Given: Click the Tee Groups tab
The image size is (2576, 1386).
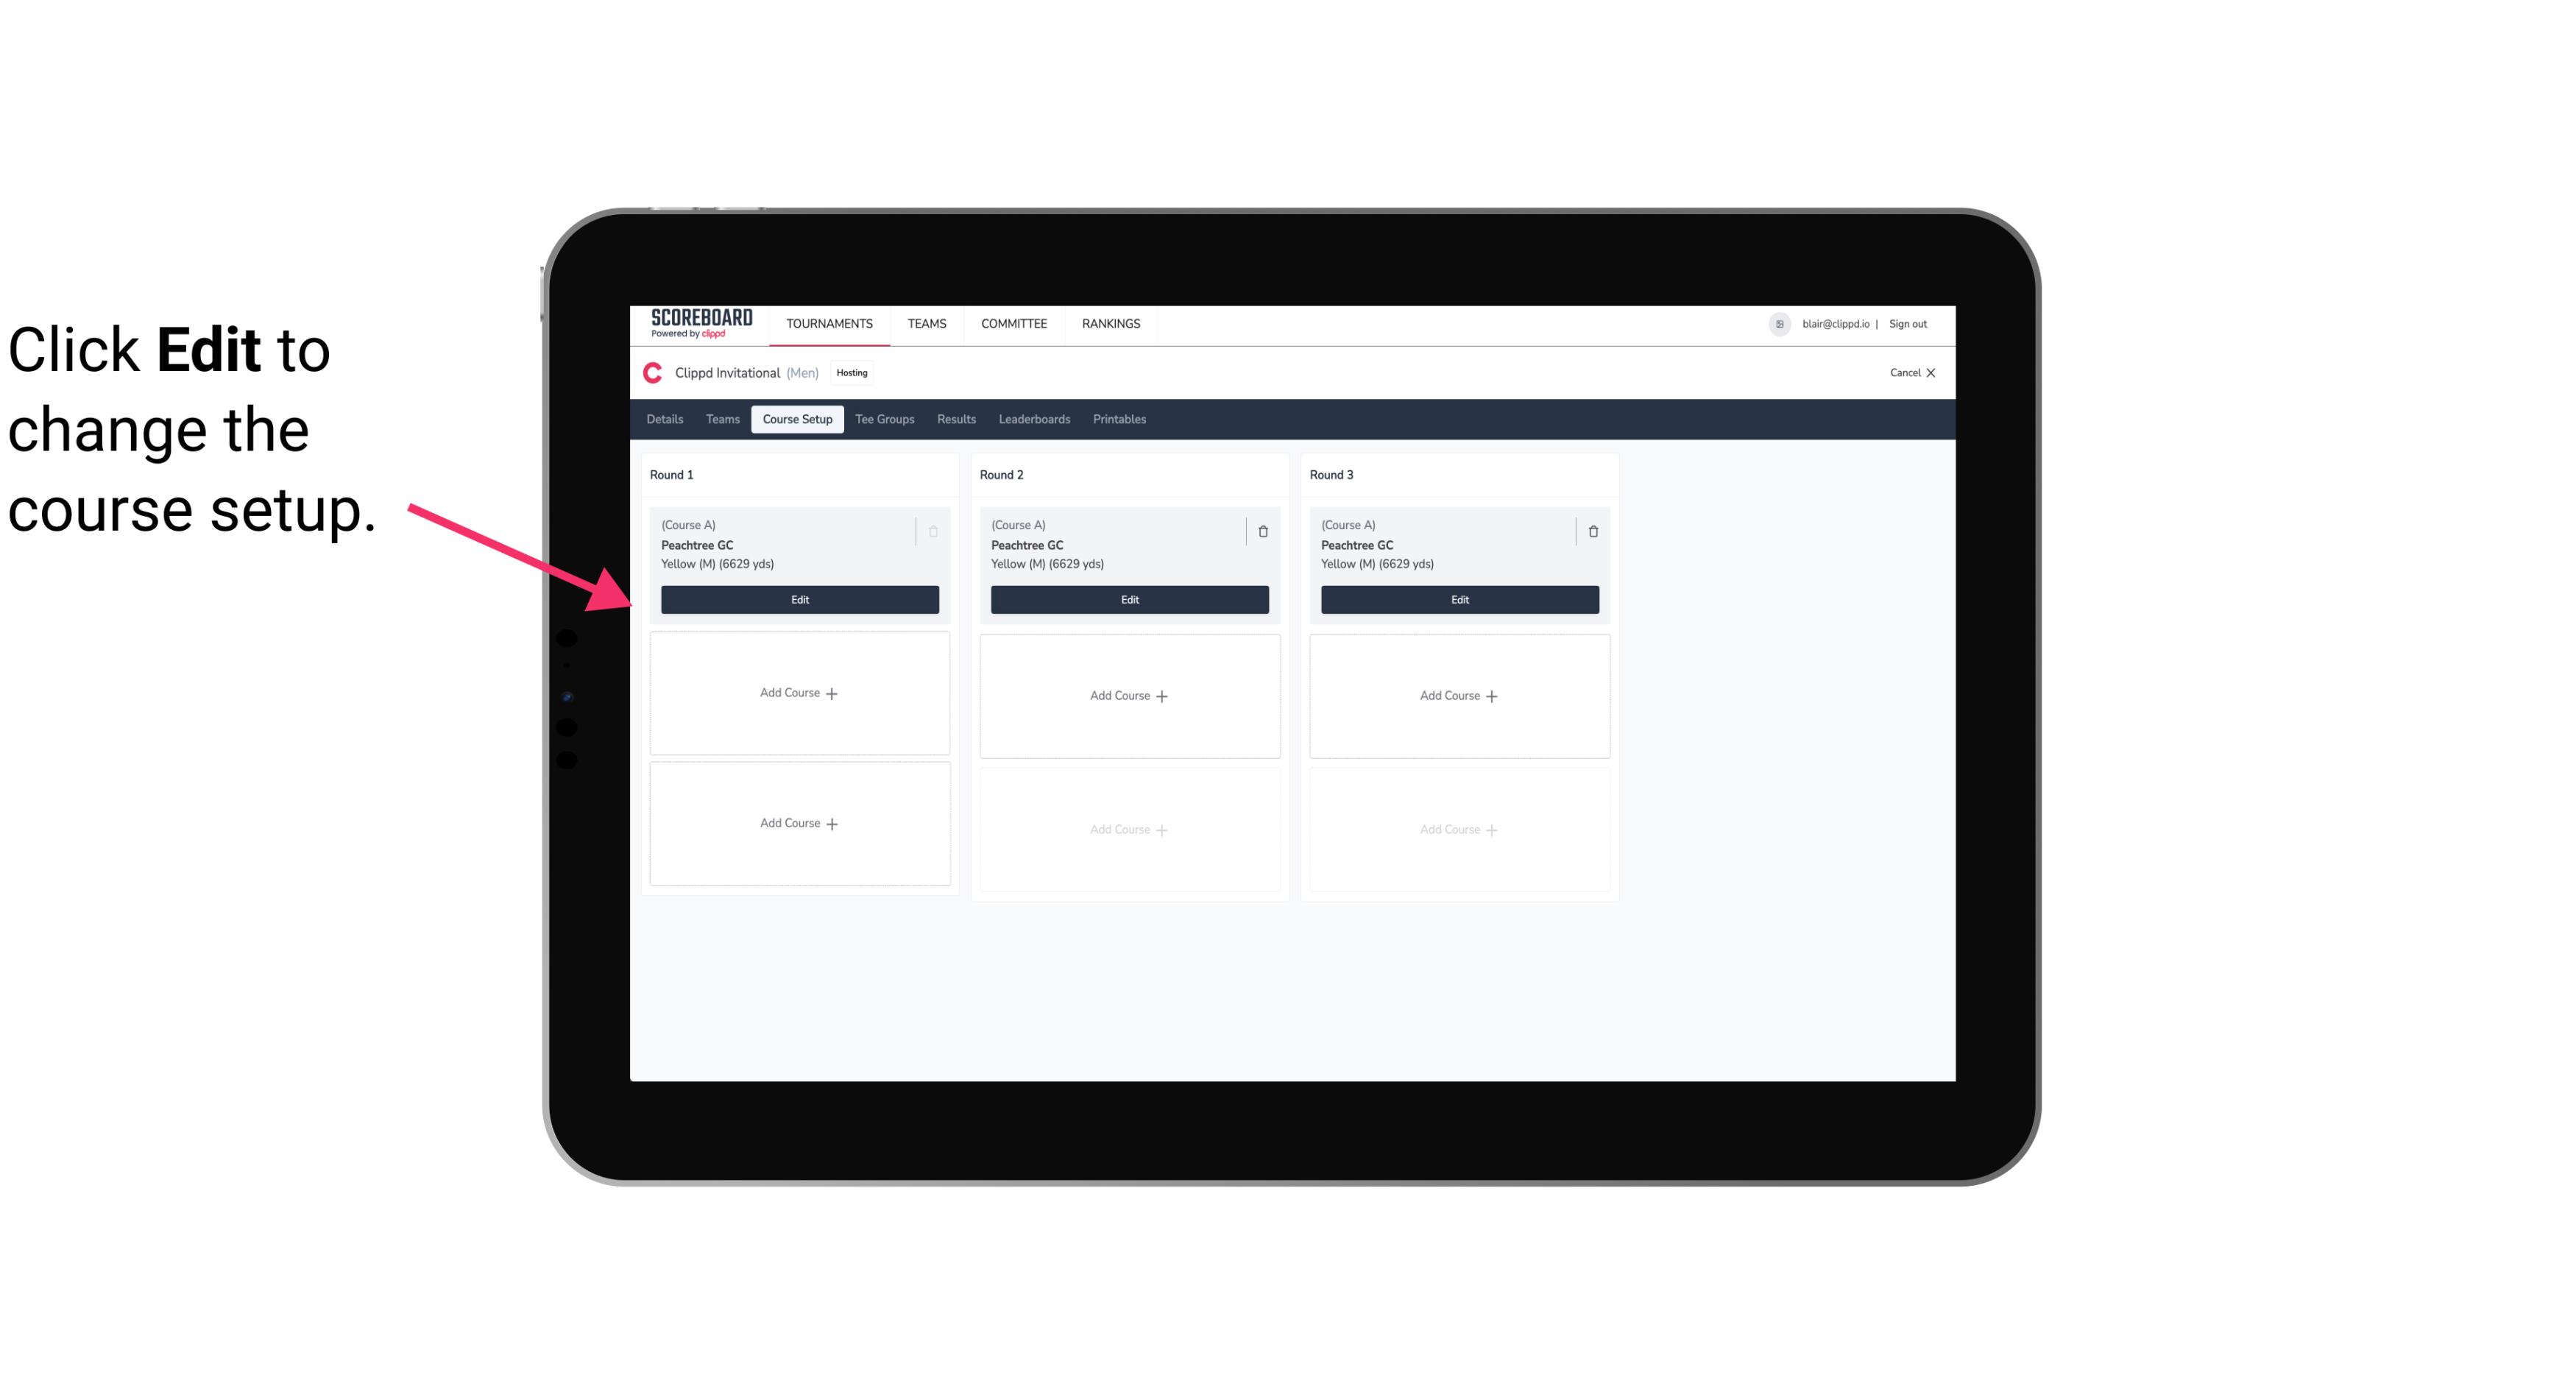Looking at the screenshot, I should point(884,418).
